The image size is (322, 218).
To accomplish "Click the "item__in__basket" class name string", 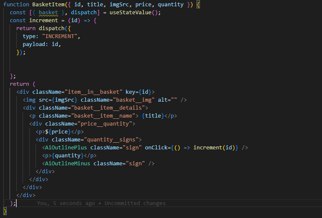I will [x=93, y=92].
